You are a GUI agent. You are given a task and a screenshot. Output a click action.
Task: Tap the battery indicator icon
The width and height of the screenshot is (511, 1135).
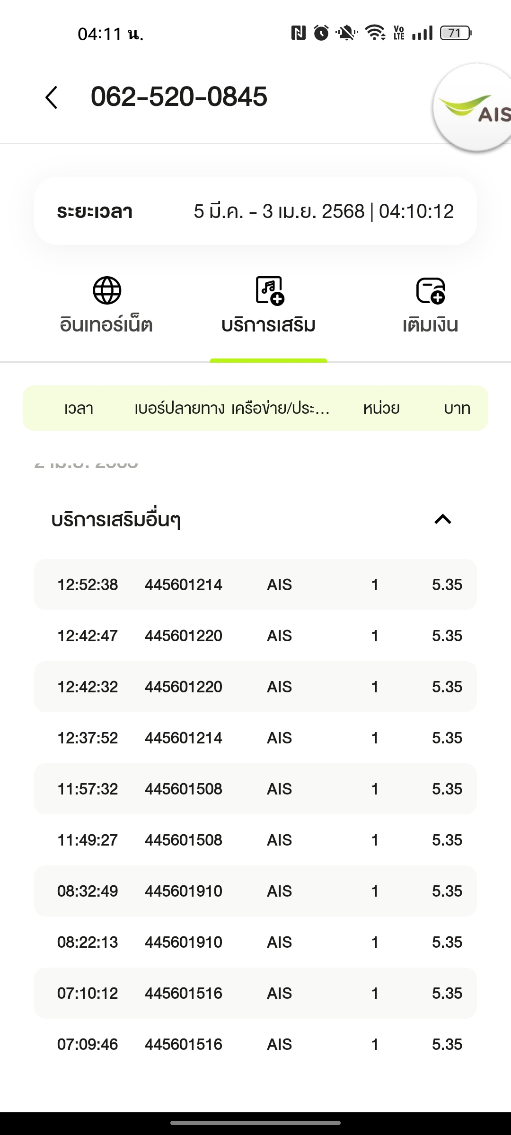point(455,33)
